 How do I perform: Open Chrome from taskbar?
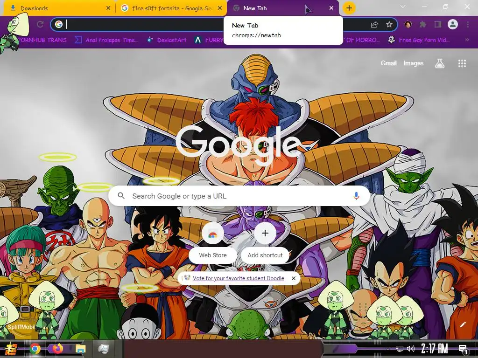coord(35,349)
